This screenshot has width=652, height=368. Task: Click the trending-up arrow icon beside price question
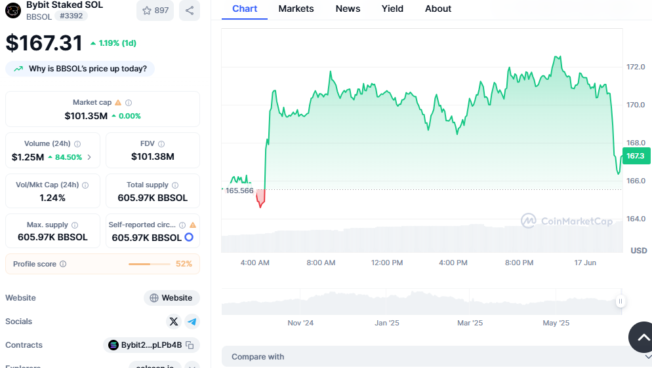point(18,69)
